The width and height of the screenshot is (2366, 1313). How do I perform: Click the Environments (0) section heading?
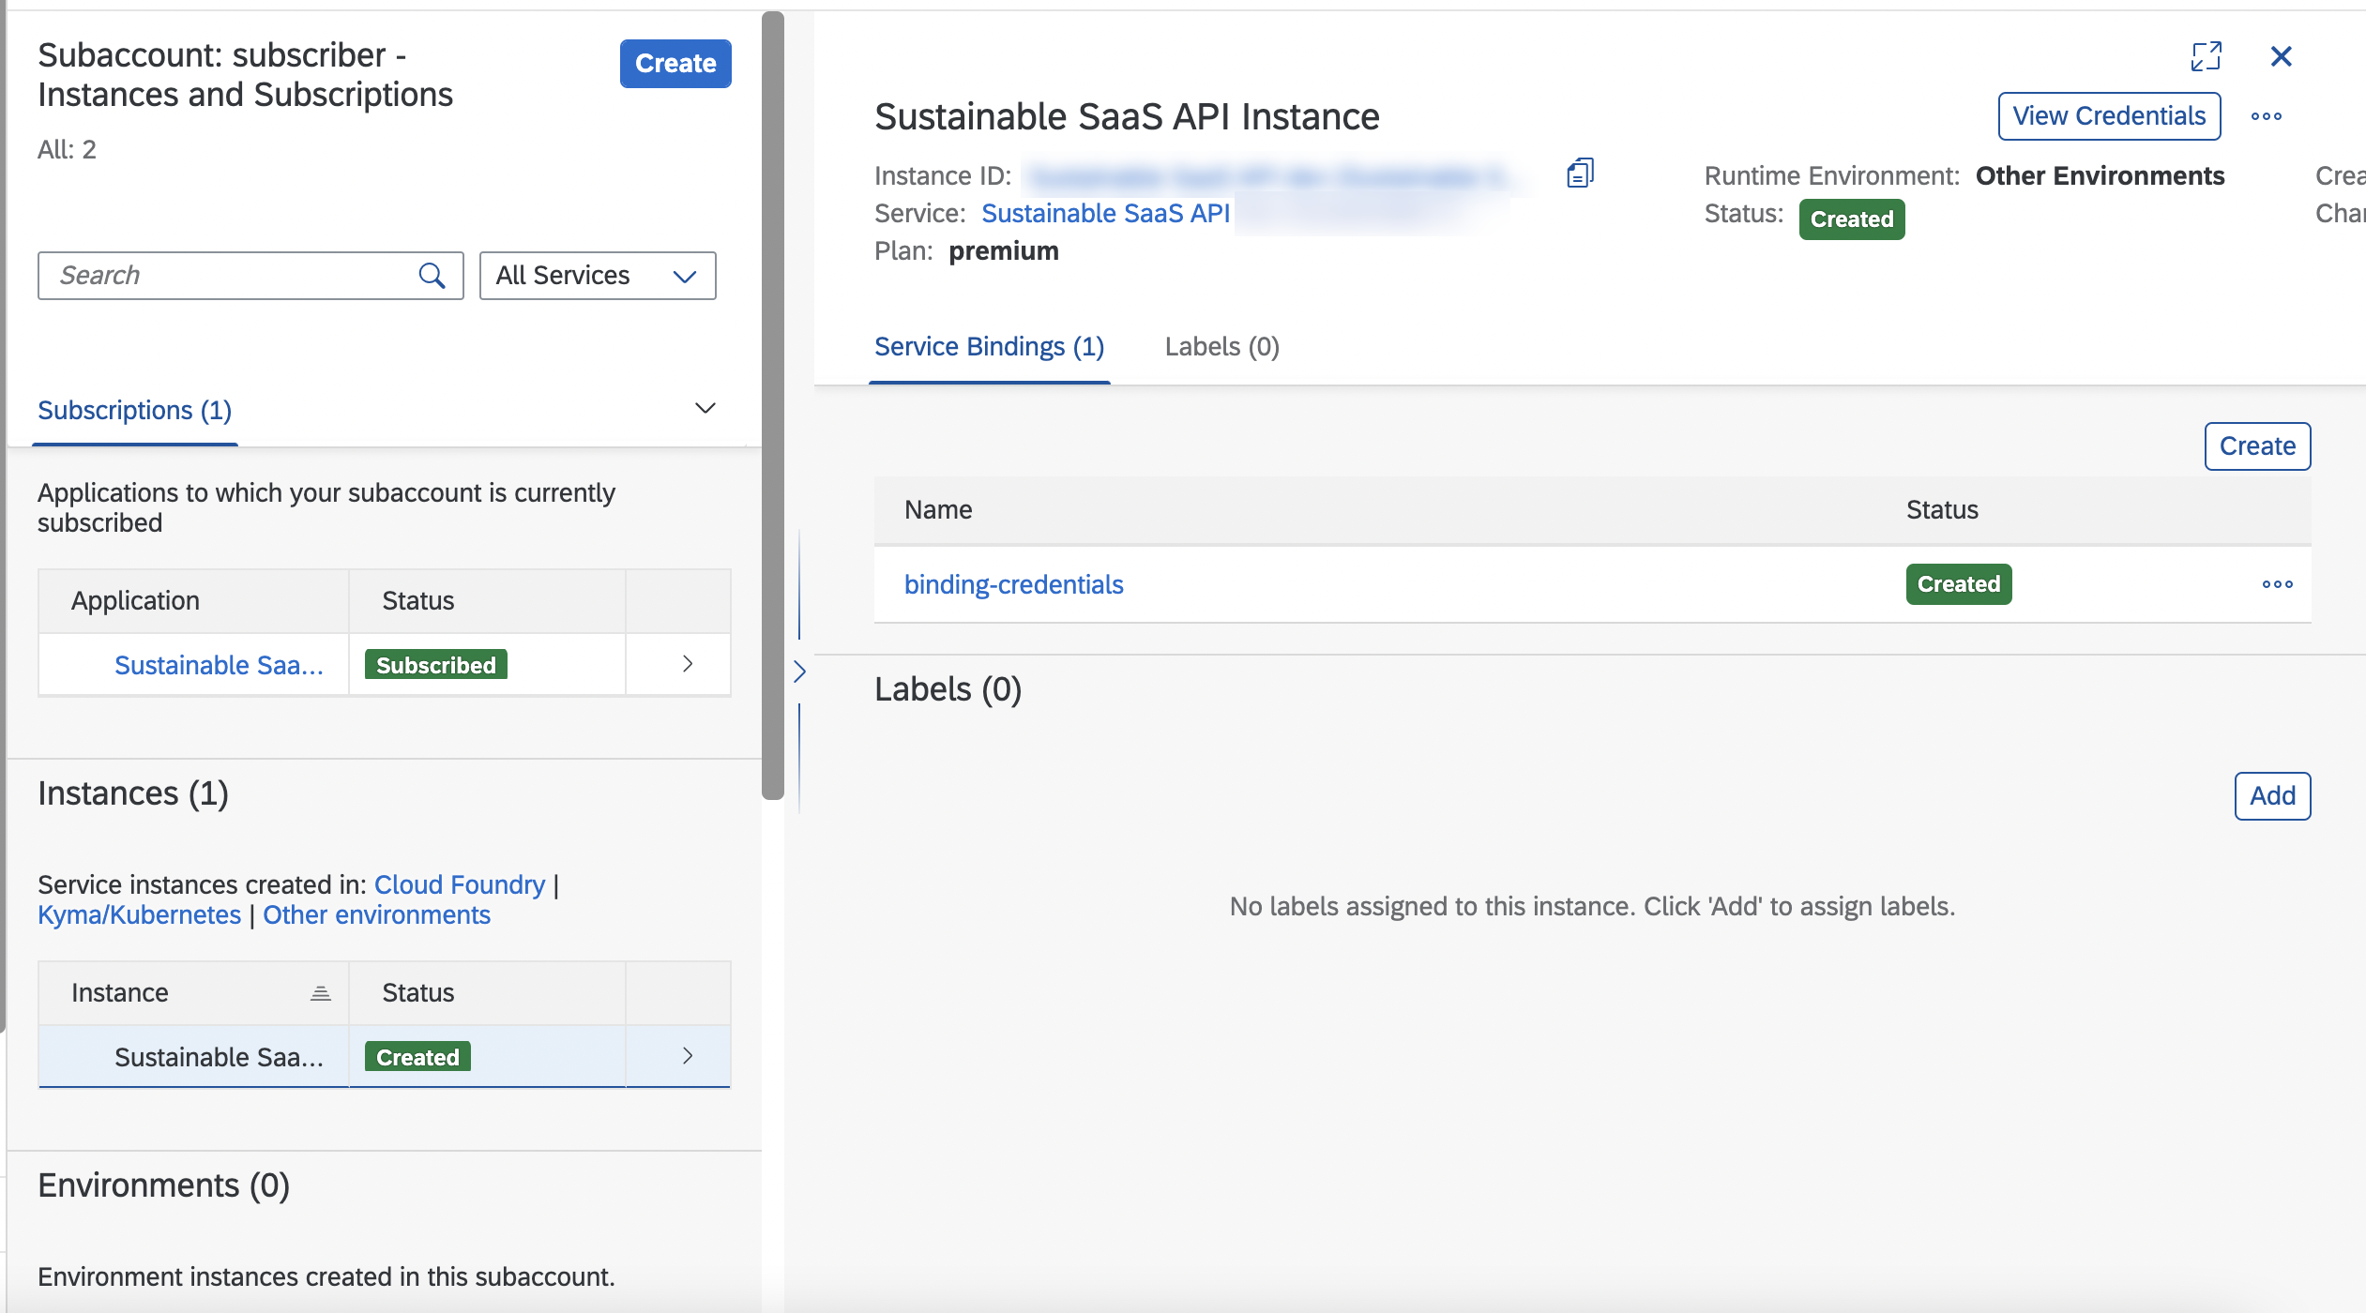pos(163,1186)
